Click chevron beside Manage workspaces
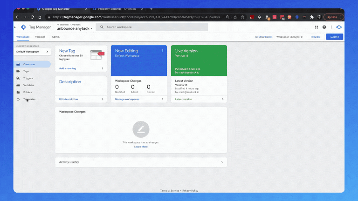358x201 pixels. [x=163, y=100]
